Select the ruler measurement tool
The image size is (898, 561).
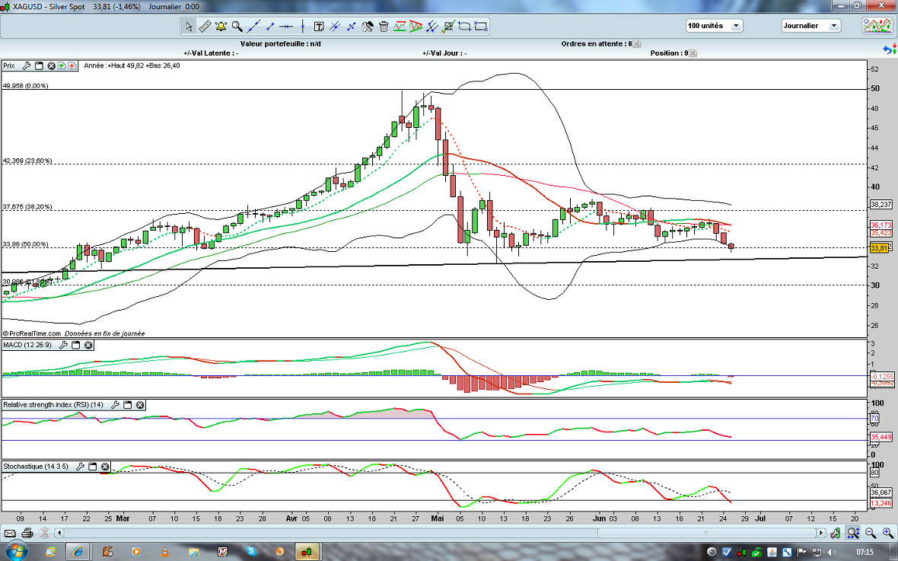pyautogui.click(x=205, y=27)
